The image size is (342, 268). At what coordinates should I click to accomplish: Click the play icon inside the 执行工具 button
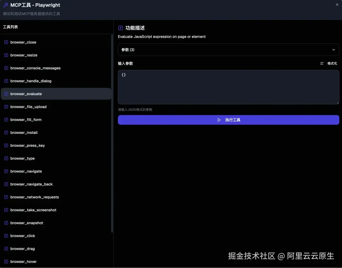(218, 120)
